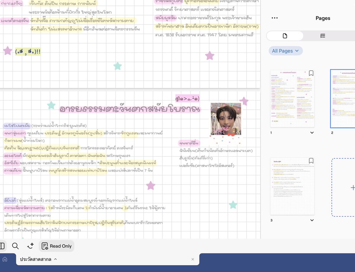
Task: Select the ประวัสาดสากล document tab
Action: tap(107, 259)
